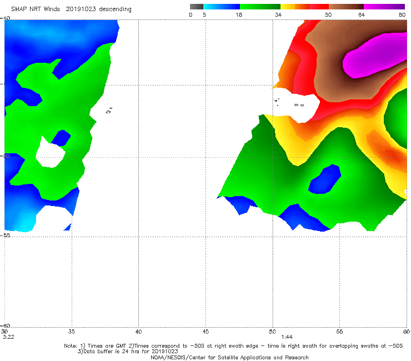The image size is (411, 361).
Task: Click the color scale label '5'
Action: point(204,15)
